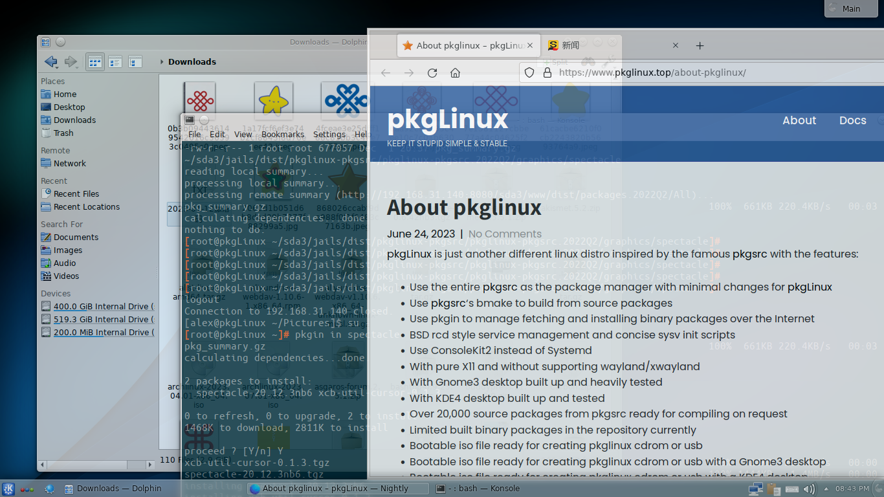
Task: Show hidden system tray icons
Action: click(x=826, y=489)
